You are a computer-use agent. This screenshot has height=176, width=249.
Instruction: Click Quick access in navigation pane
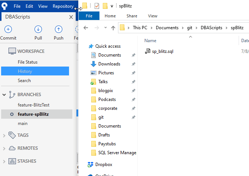pyautogui.click(x=108, y=46)
